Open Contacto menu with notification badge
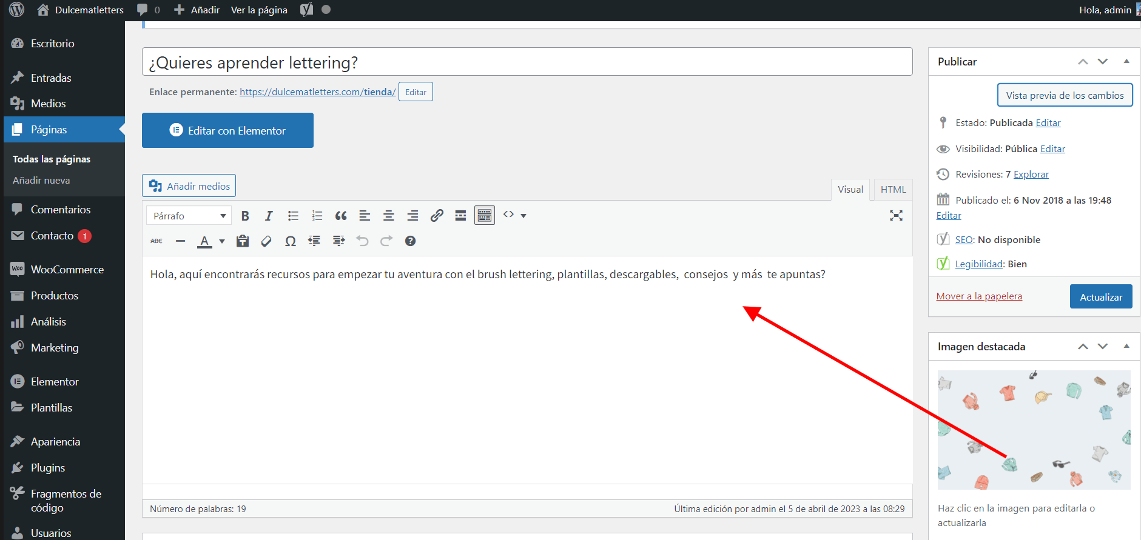 pyautogui.click(x=52, y=236)
